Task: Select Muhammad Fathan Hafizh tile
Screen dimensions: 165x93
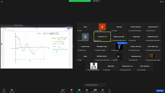Action: (153, 56)
